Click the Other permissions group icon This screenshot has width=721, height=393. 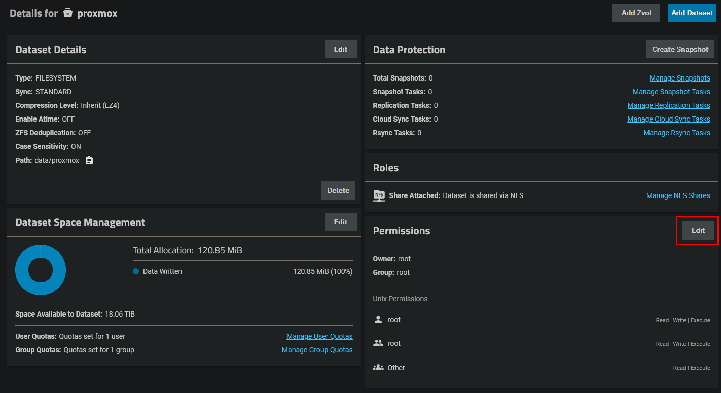pyautogui.click(x=378, y=368)
